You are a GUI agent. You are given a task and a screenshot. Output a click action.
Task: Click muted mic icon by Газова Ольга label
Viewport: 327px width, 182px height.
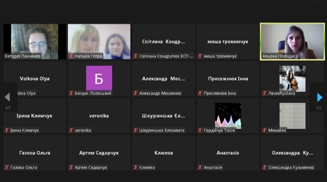point(7,167)
